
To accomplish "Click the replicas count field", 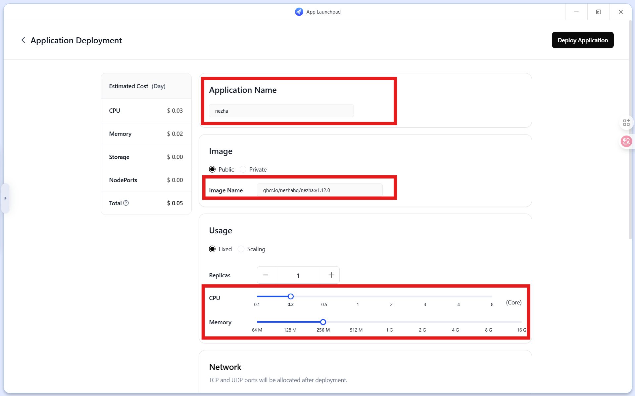I will tap(298, 275).
